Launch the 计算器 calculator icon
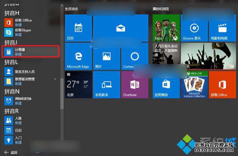Image resolution: width=238 pixels, height=156 pixels. pyautogui.click(x=8, y=52)
